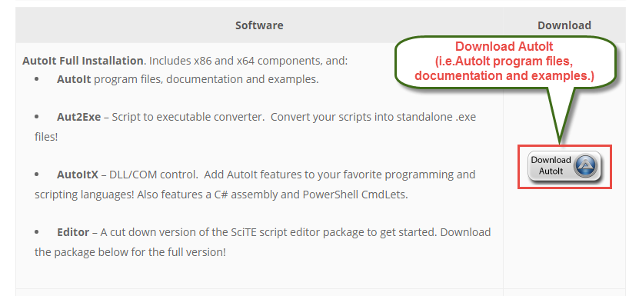Select the Download column header
The image size is (639, 296).
(564, 25)
